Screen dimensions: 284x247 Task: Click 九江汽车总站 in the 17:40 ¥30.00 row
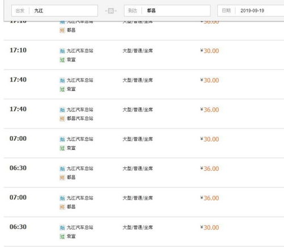point(80,80)
